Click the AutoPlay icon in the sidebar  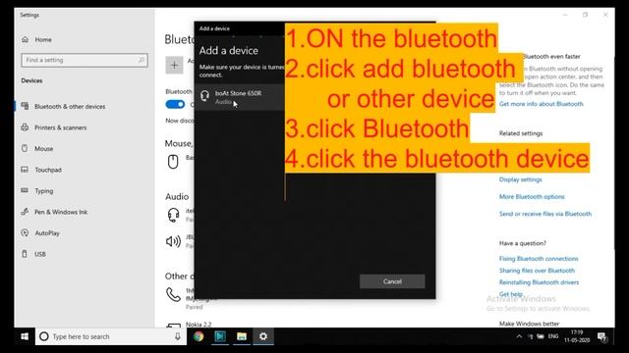coord(25,232)
